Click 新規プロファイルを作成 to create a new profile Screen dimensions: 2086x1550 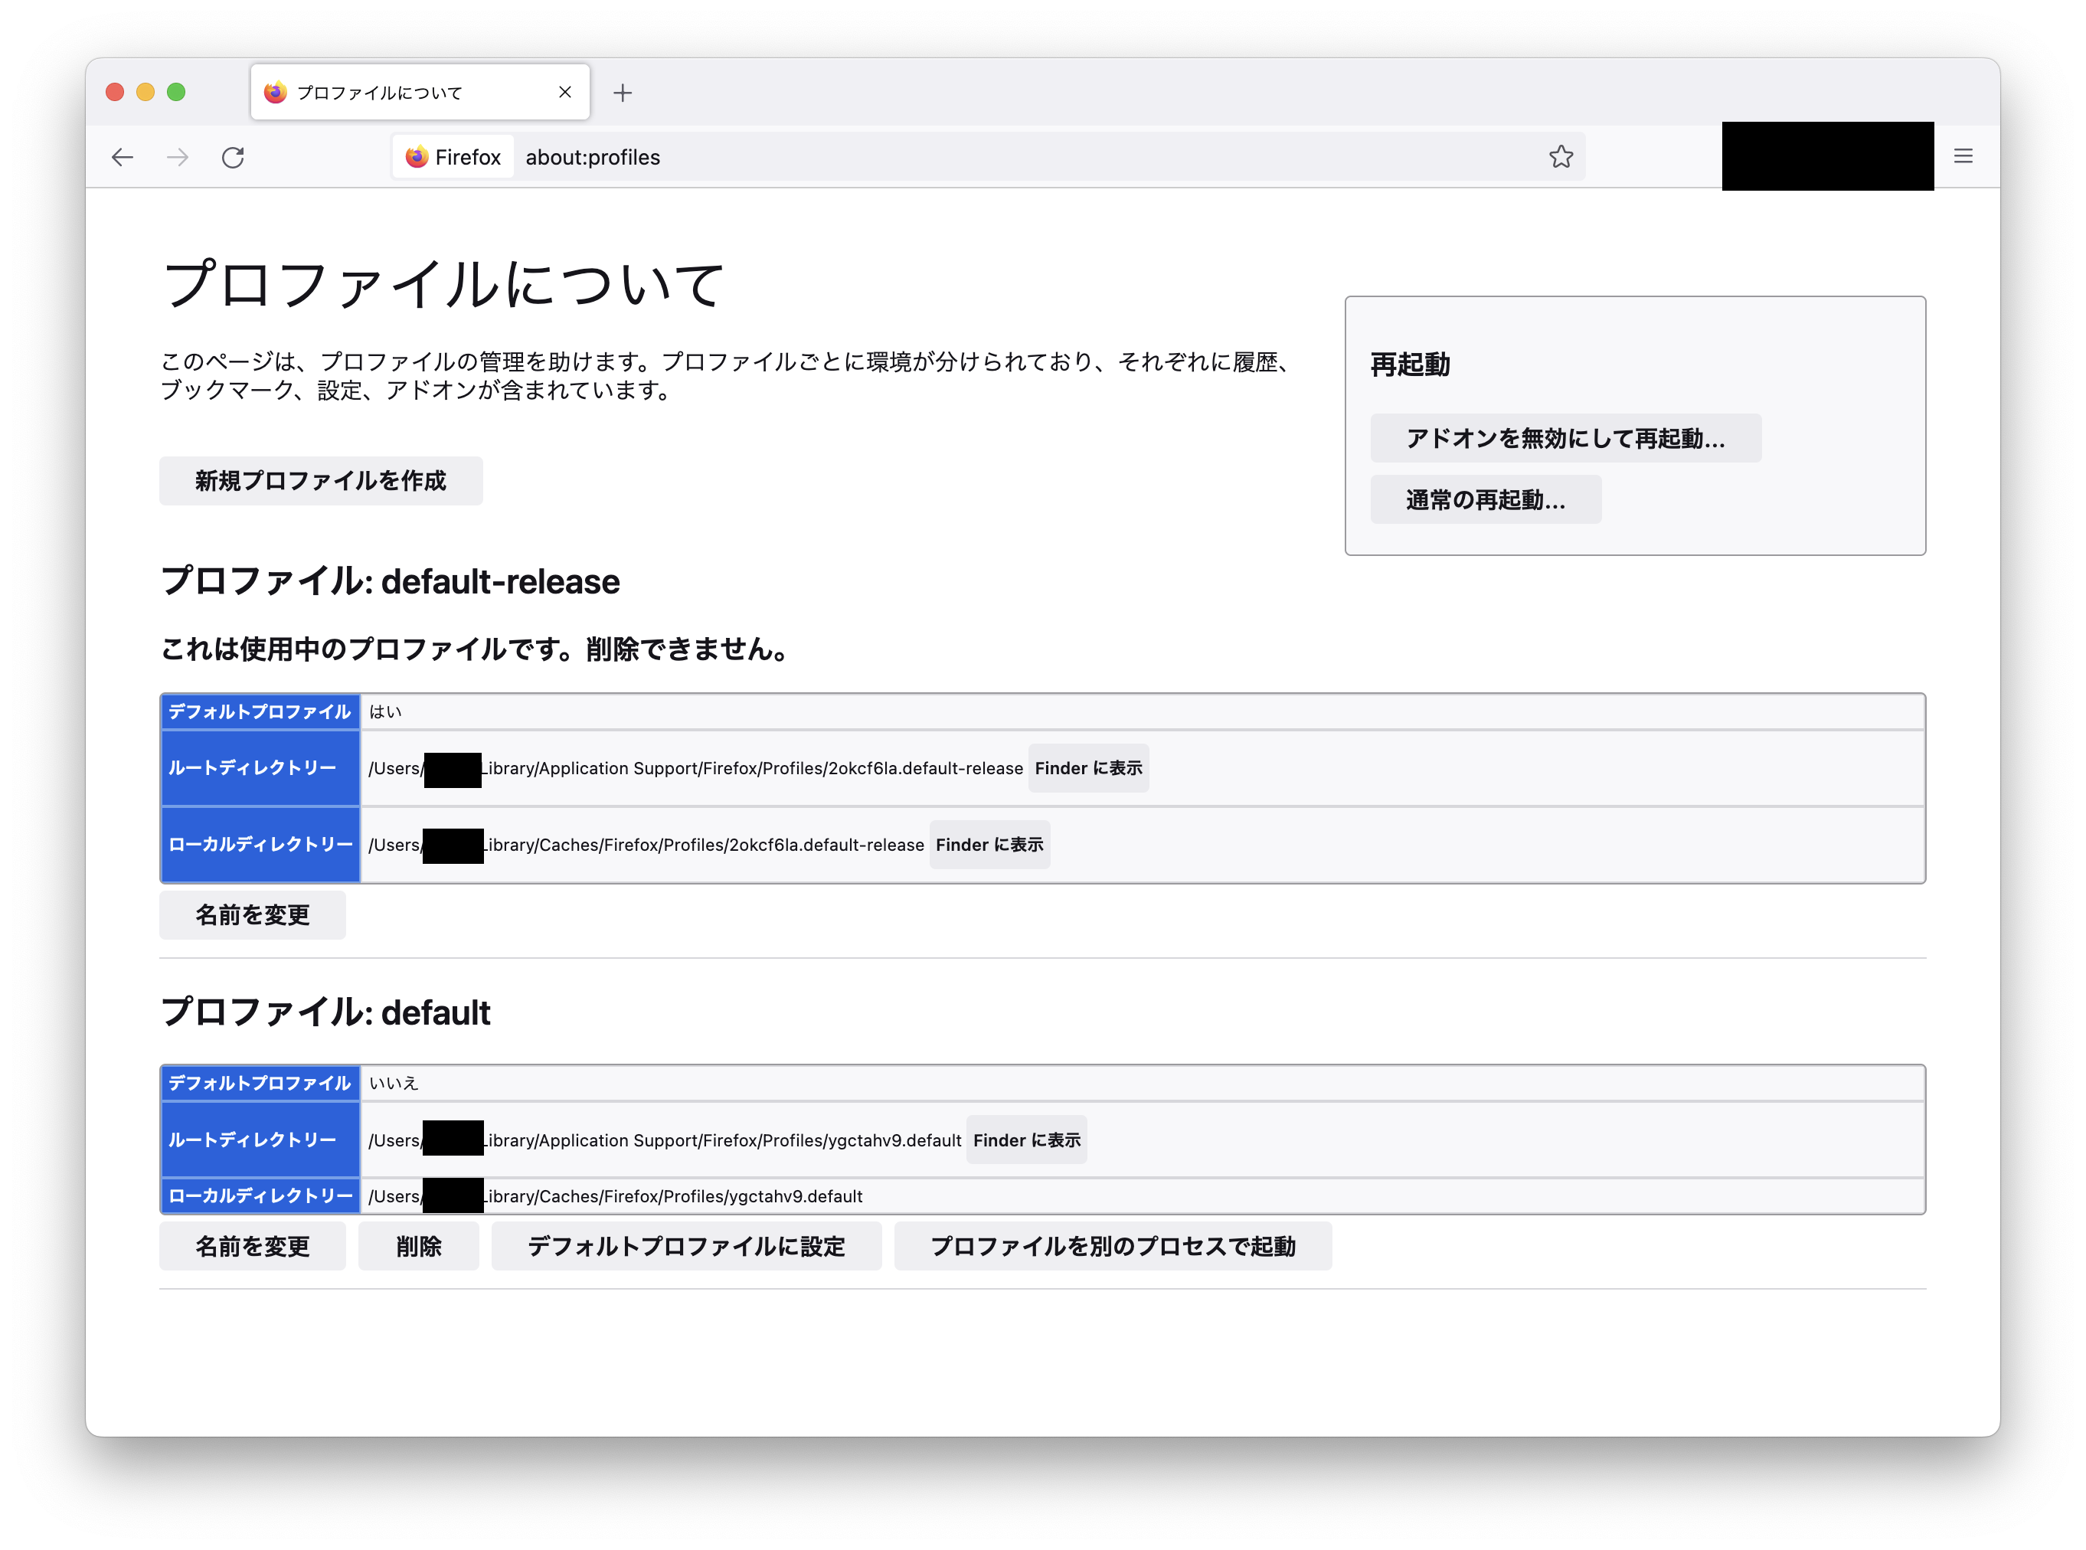[321, 480]
